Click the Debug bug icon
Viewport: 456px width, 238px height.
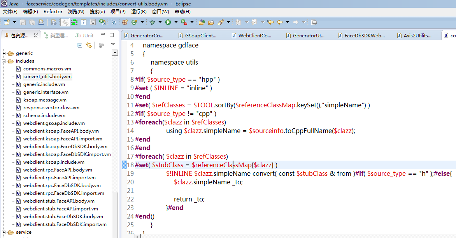[x=152, y=23]
